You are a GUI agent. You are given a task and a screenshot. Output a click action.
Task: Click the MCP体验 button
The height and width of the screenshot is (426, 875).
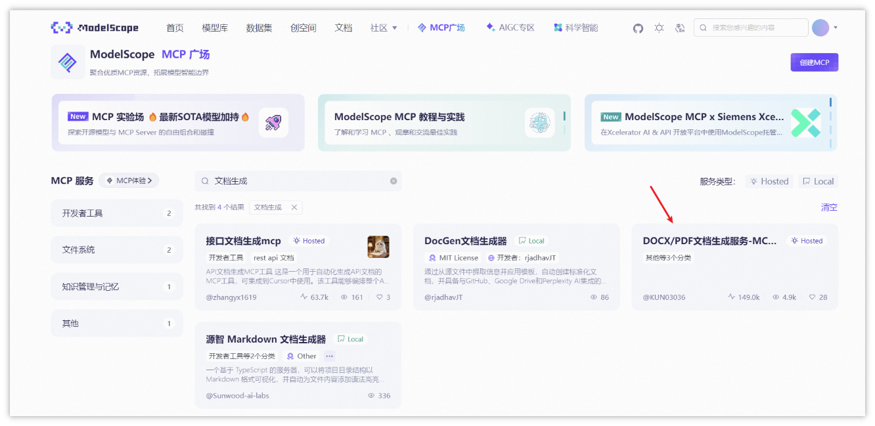point(129,181)
